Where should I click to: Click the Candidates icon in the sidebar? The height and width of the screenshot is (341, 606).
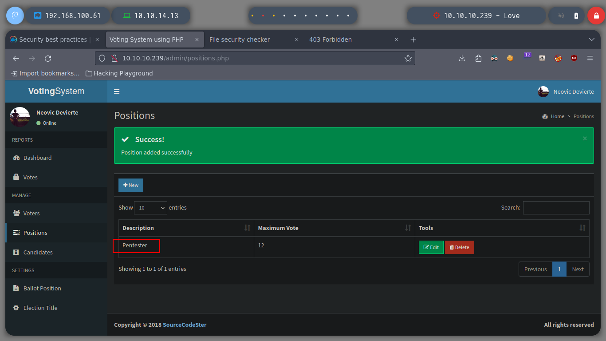tap(16, 252)
